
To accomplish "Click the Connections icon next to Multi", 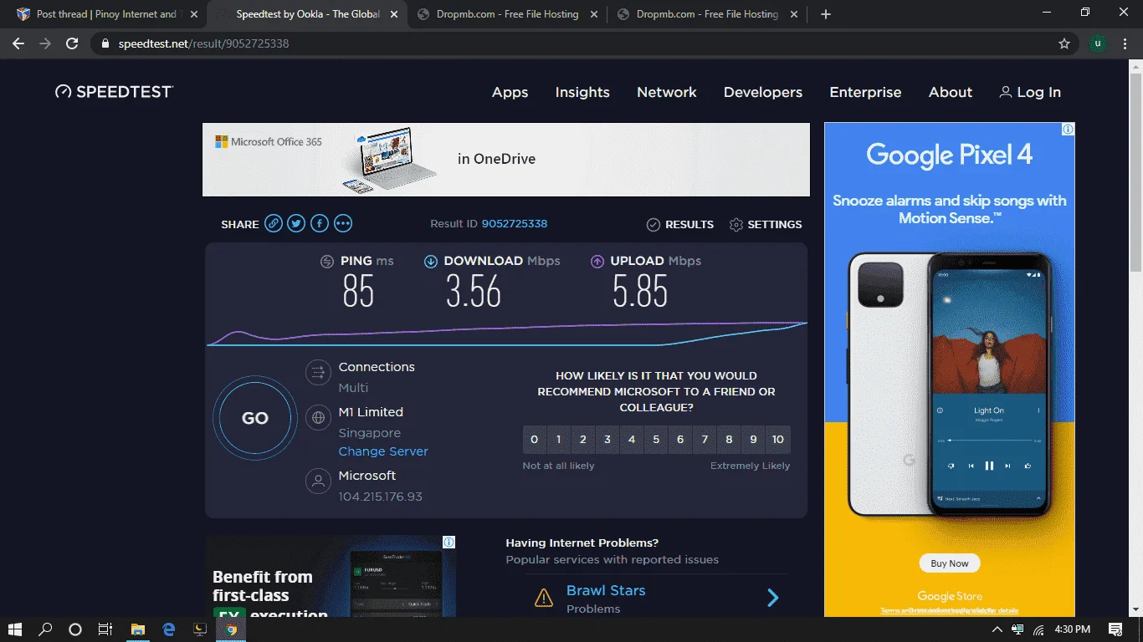I will (318, 372).
